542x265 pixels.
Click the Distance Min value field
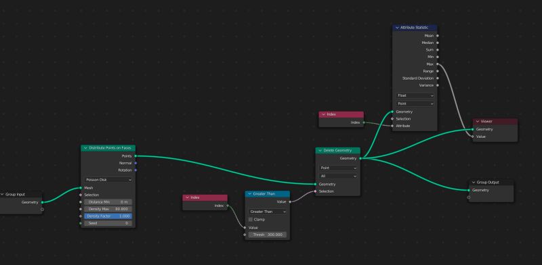click(x=108, y=202)
